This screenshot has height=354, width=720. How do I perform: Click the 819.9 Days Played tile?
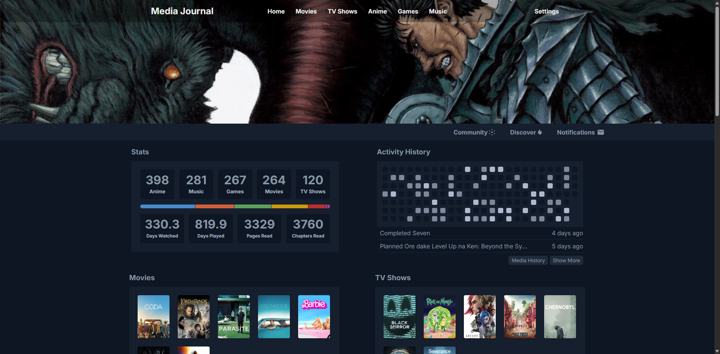point(211,229)
